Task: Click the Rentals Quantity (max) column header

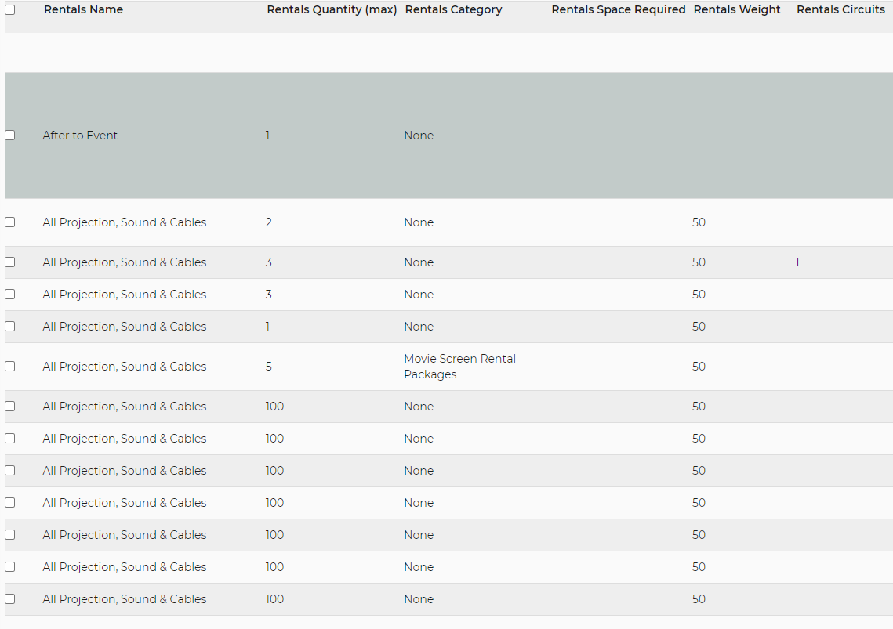Action: (x=332, y=10)
